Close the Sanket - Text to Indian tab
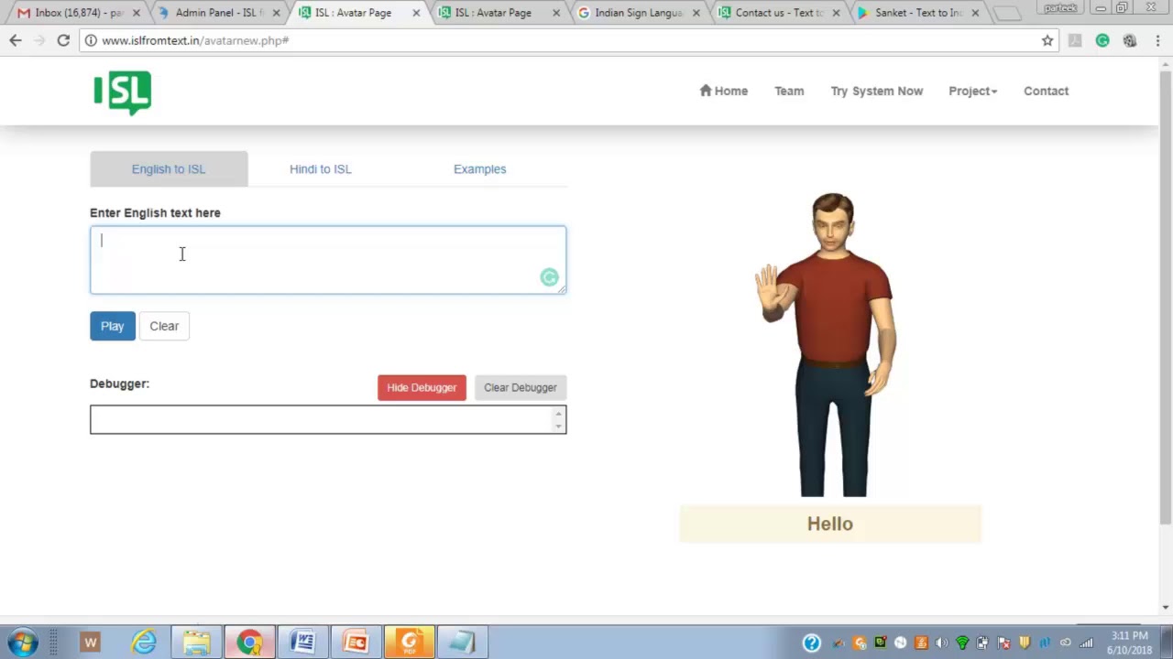This screenshot has width=1173, height=659. [974, 13]
